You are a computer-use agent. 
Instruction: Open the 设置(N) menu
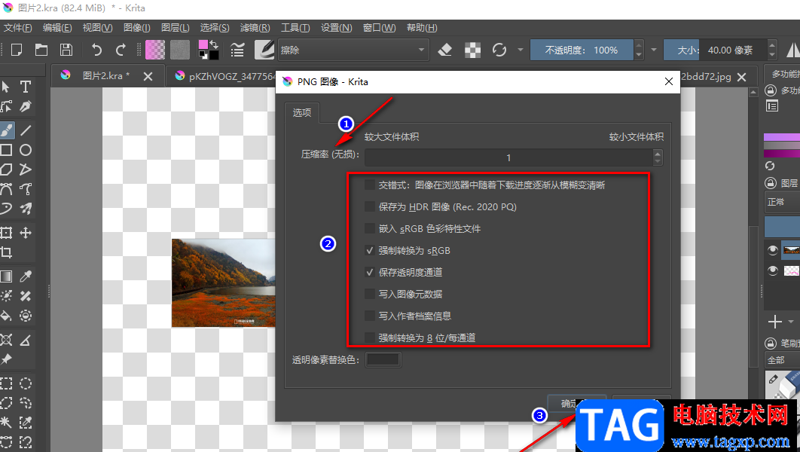coord(336,28)
